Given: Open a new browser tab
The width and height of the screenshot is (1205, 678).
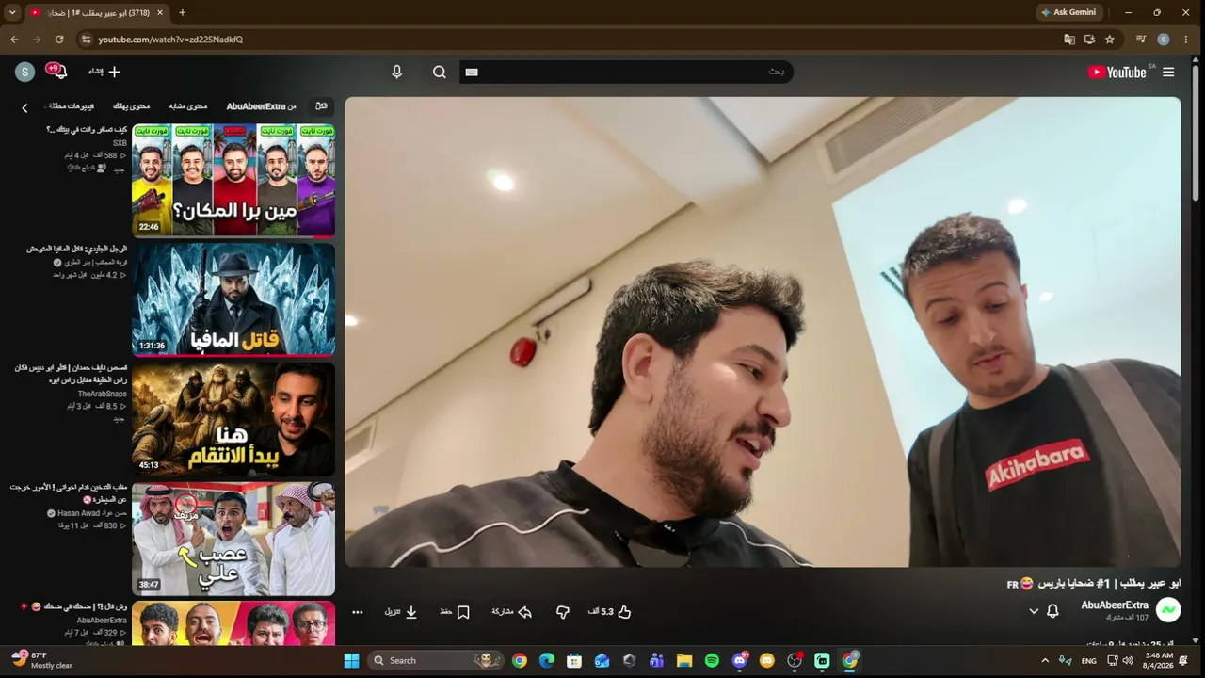Looking at the screenshot, I should point(183,13).
